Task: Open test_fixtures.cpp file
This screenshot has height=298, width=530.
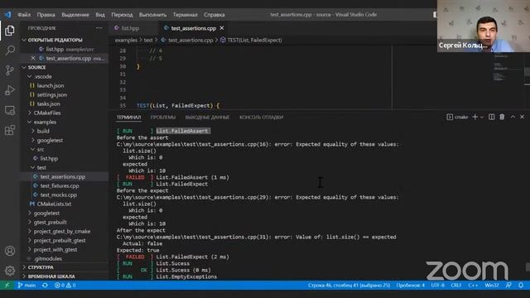Action: point(60,185)
